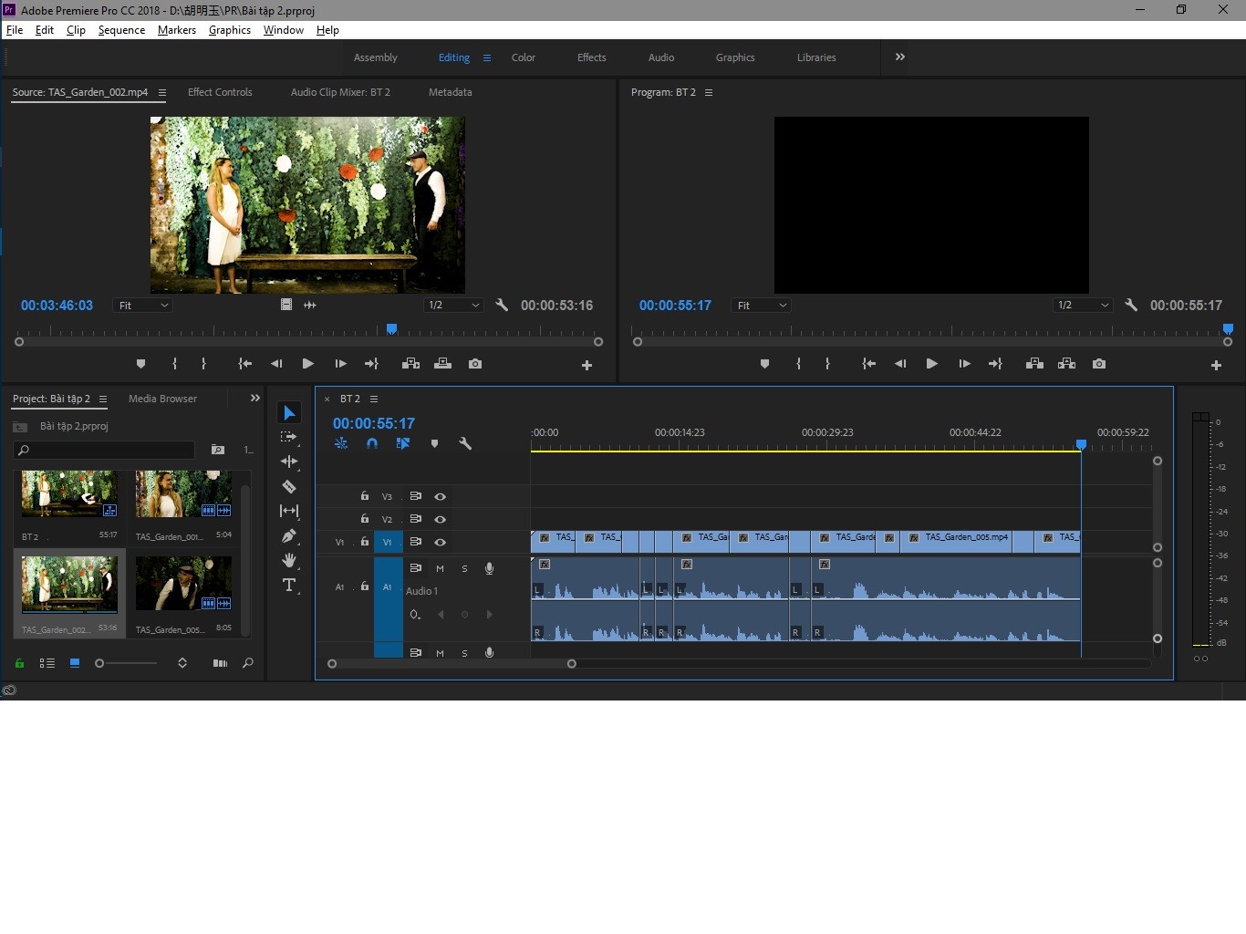Click TAS_Garden_005 project thumbnail

183,583
